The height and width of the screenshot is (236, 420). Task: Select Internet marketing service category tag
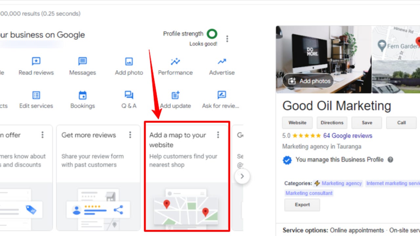(x=393, y=184)
